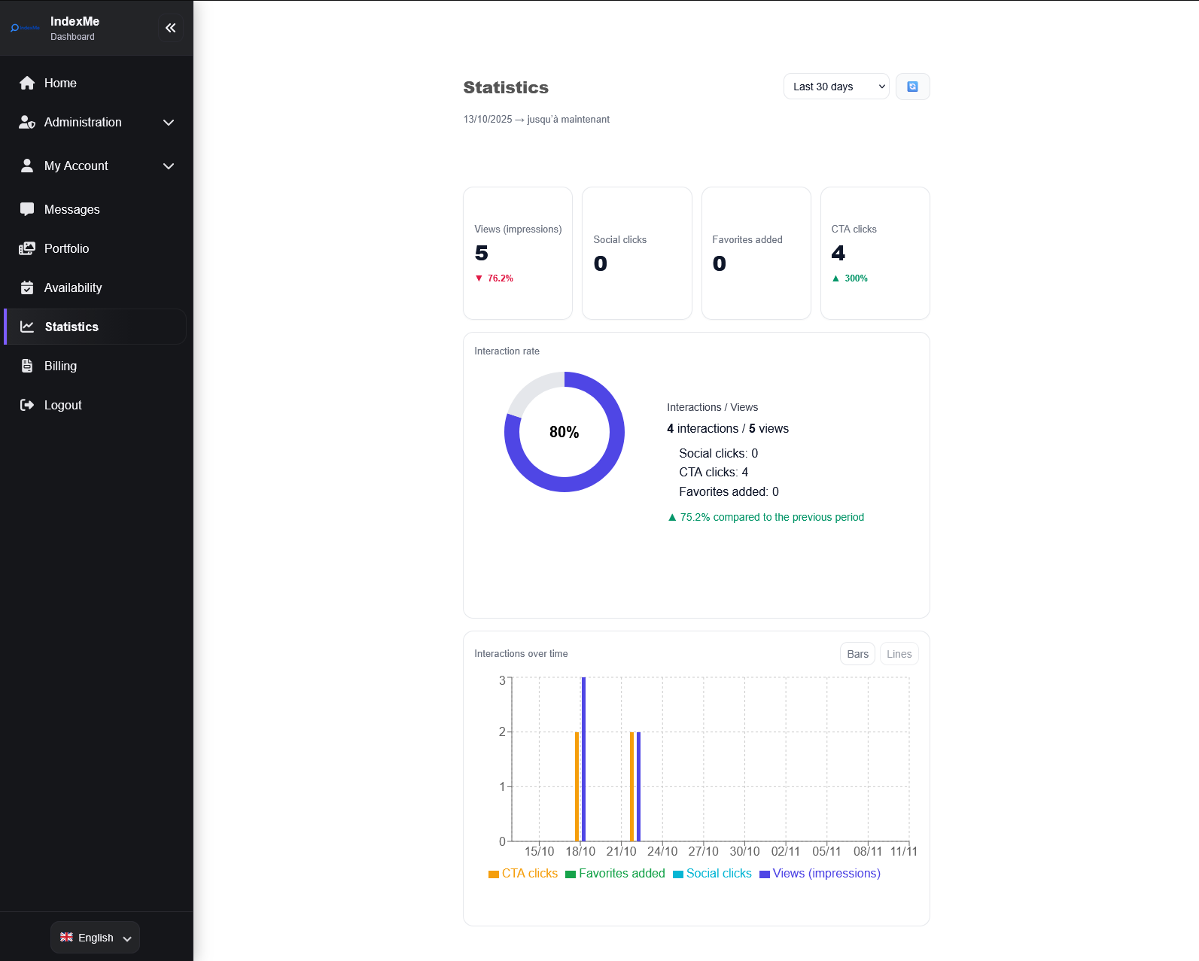Click the 80% interaction rate donut chart
The image size is (1199, 961).
pos(565,432)
